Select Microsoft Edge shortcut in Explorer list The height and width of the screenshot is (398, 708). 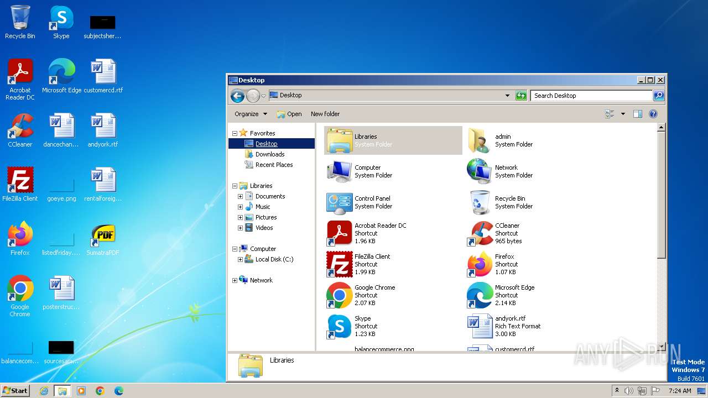480,295
